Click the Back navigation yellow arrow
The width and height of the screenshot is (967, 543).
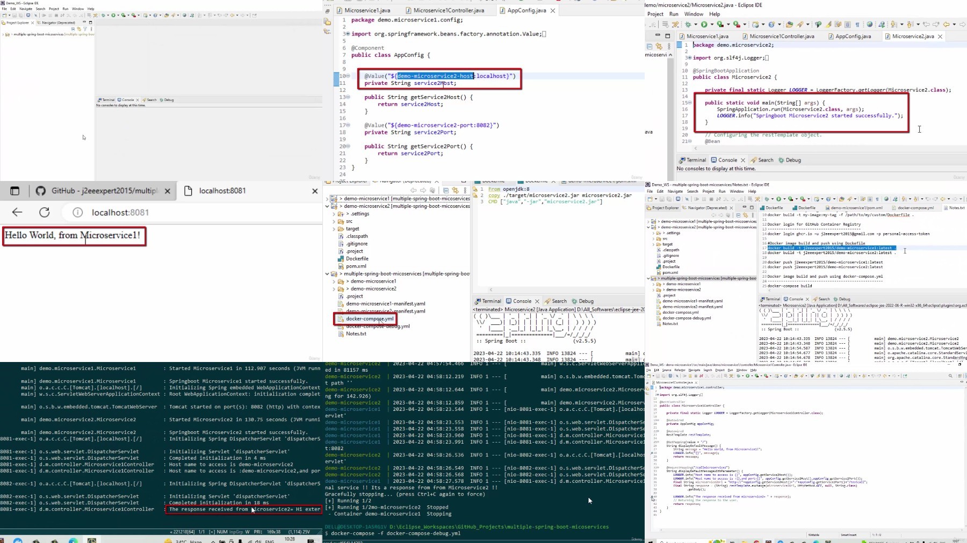(947, 24)
